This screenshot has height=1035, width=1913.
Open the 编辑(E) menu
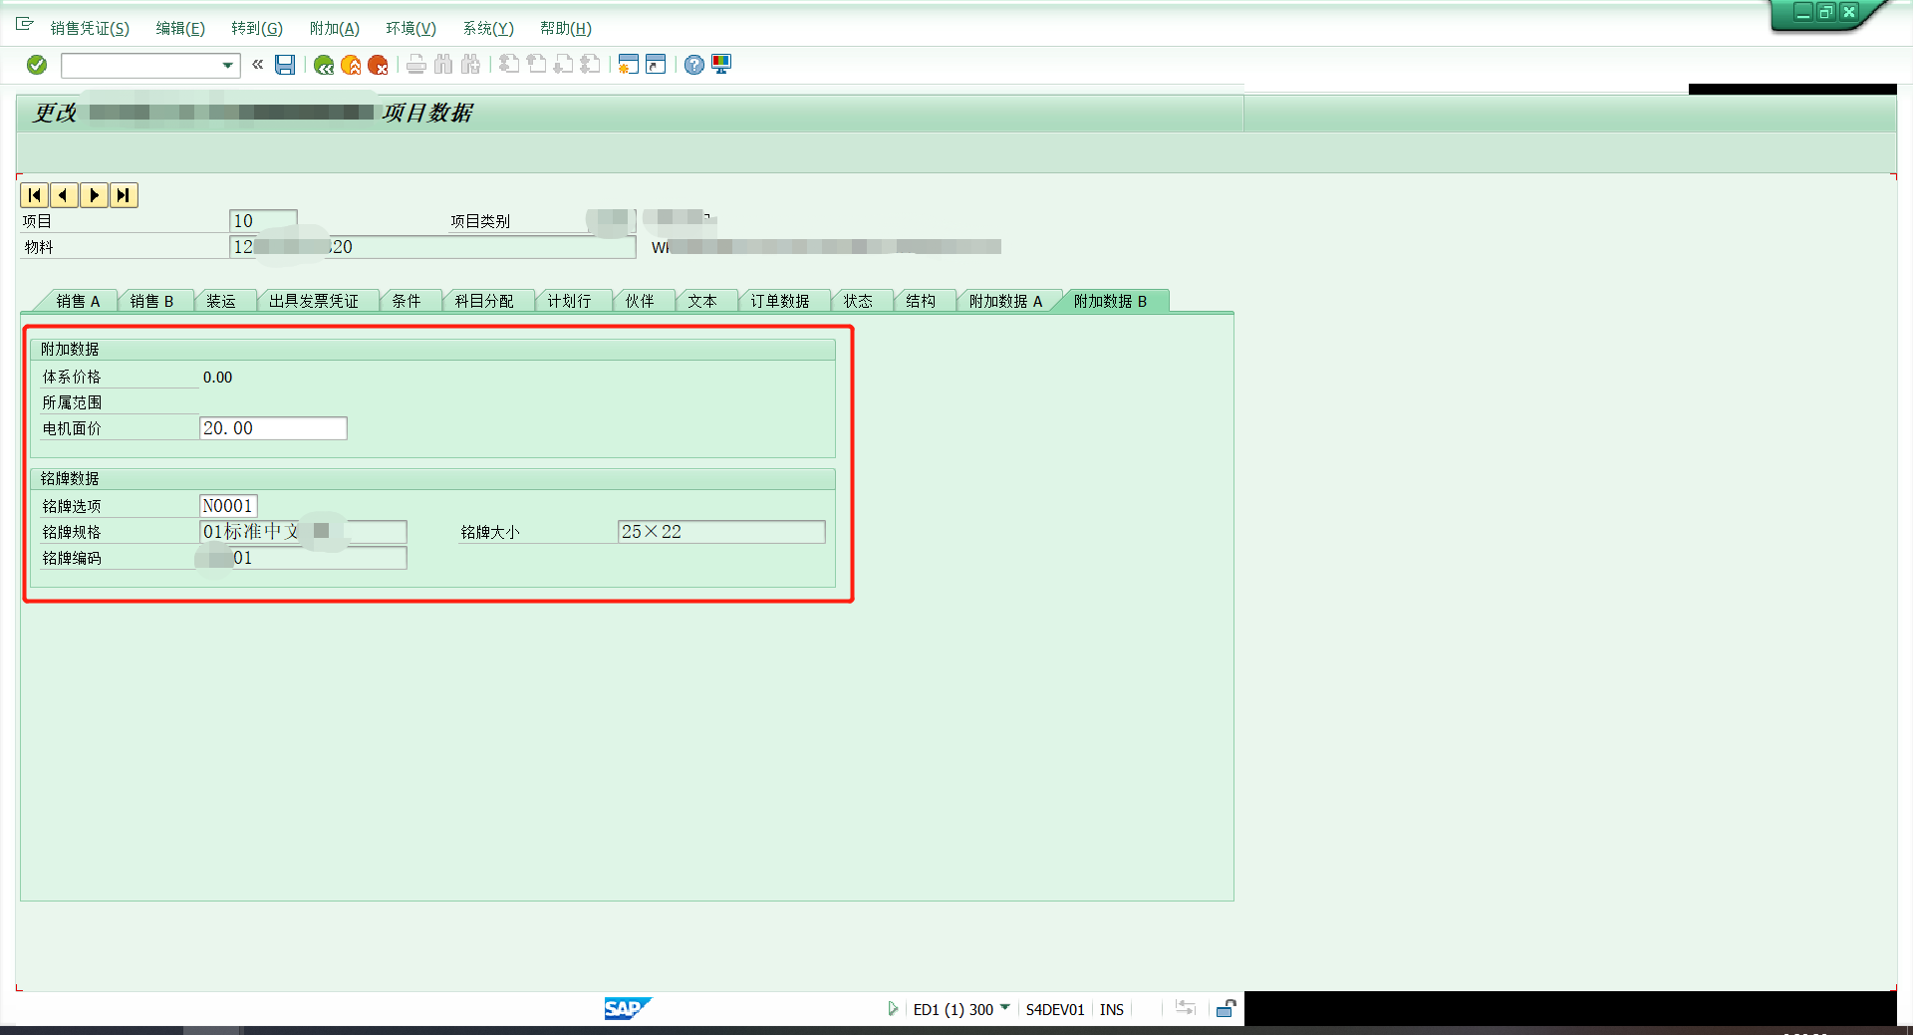tap(180, 28)
